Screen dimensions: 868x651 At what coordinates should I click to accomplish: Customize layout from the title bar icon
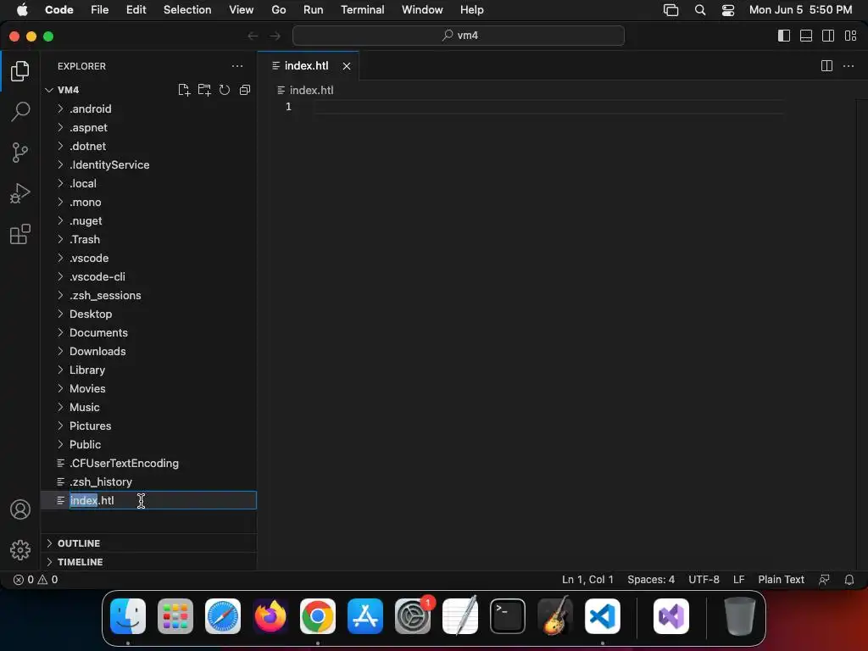[x=851, y=36]
